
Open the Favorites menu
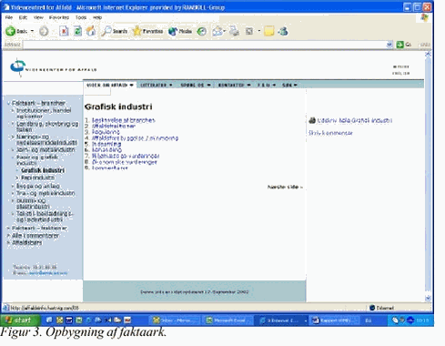[59, 17]
